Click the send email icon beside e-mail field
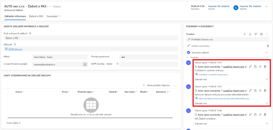The image size is (273, 130). click(x=85, y=64)
